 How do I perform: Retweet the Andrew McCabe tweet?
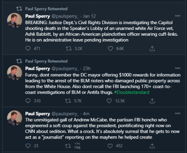point(68,146)
